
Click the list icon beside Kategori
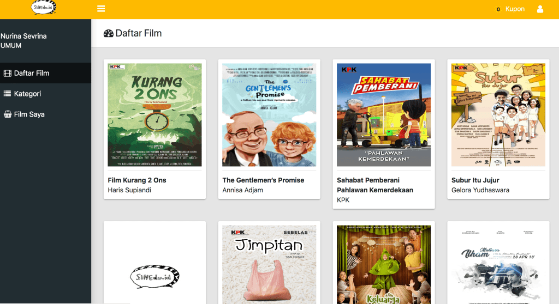[8, 94]
